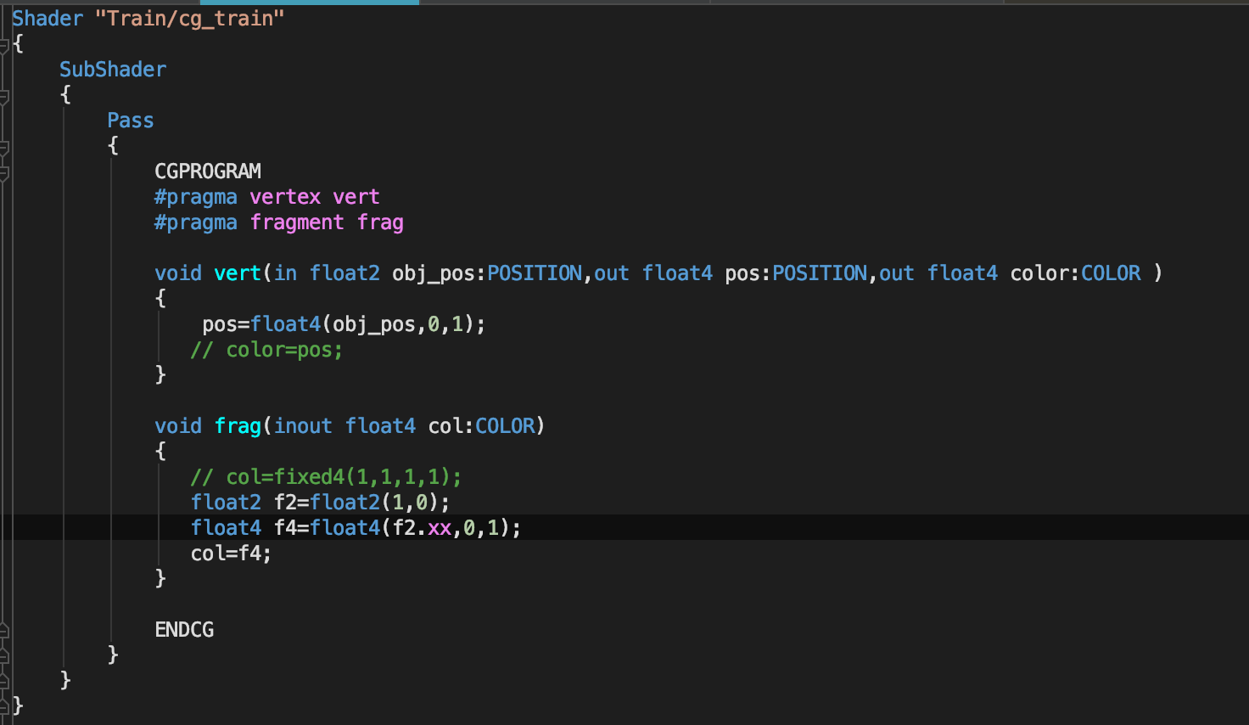This screenshot has width=1249, height=725.
Task: Click the float4 type before pos parameter
Action: [x=677, y=273]
